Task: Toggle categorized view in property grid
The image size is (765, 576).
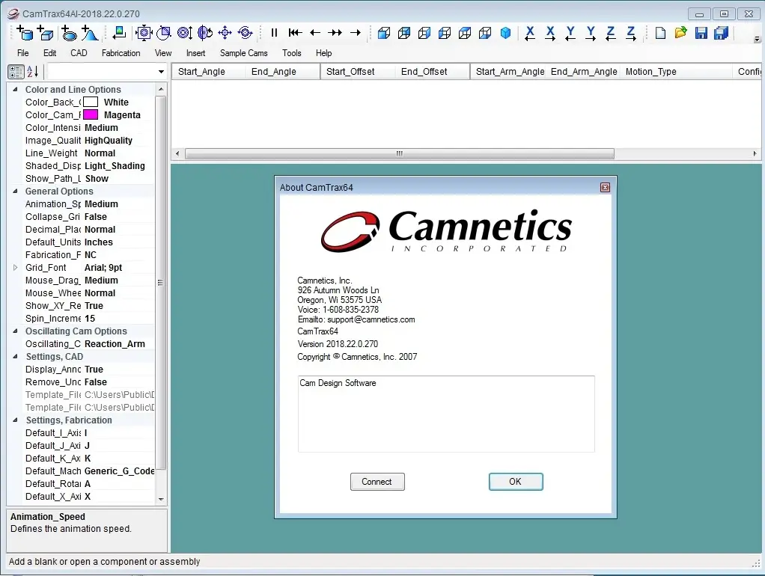Action: (16, 72)
